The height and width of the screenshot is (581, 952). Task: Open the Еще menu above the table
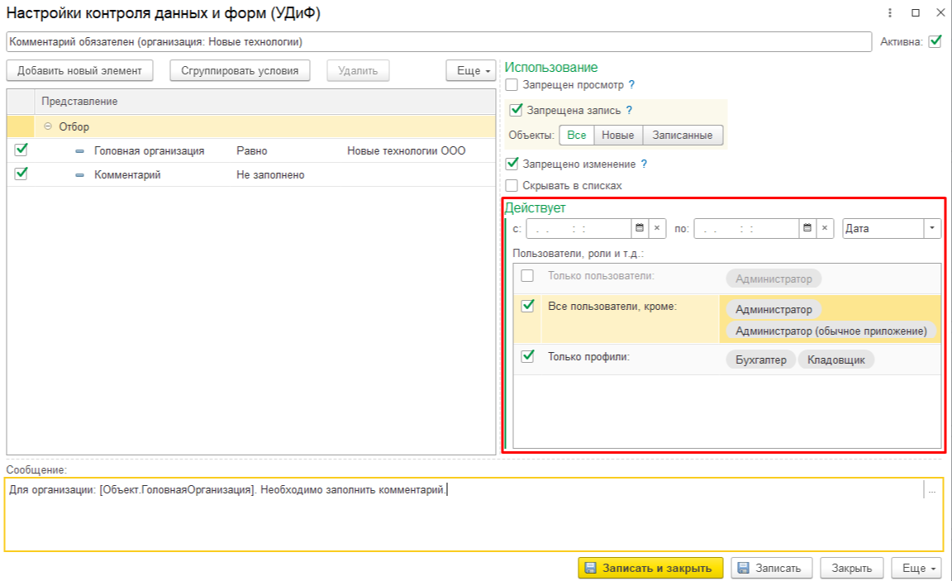[473, 71]
